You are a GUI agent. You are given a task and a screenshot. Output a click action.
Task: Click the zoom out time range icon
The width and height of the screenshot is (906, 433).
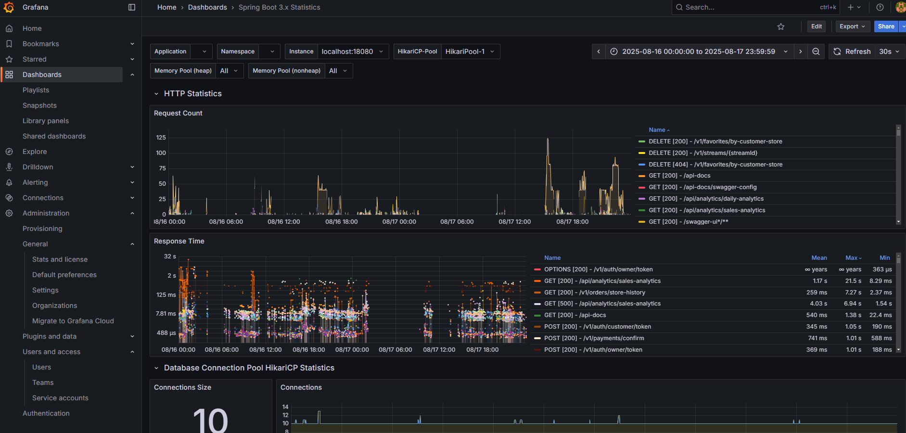pyautogui.click(x=816, y=51)
